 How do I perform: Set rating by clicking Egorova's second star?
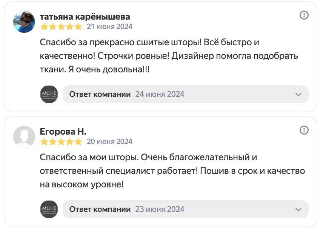point(52,142)
